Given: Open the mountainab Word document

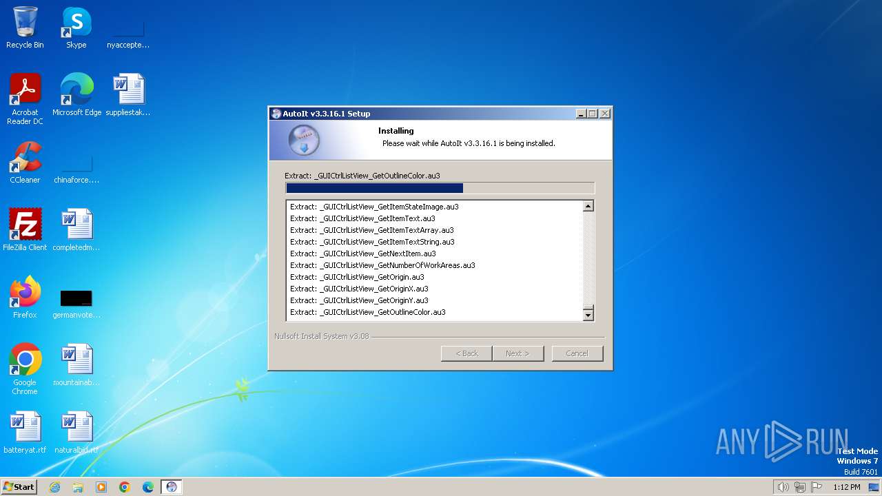Looking at the screenshot, I should coord(76,364).
